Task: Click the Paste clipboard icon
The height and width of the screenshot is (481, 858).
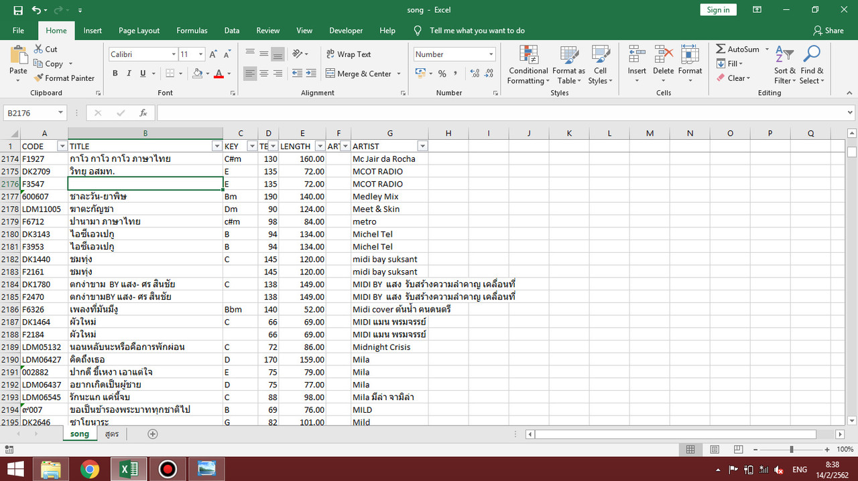Action: coord(18,56)
